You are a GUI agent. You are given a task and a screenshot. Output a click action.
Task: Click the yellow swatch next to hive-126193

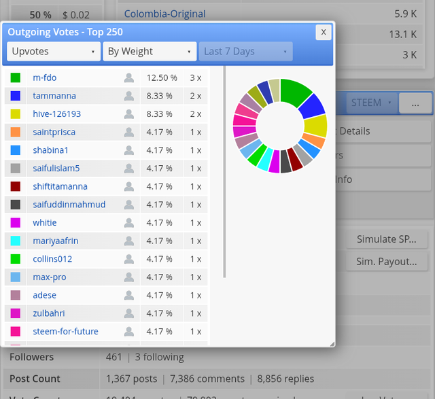(x=16, y=114)
